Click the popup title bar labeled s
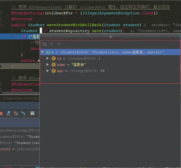This screenshot has width=181, height=168. [x=110, y=37]
